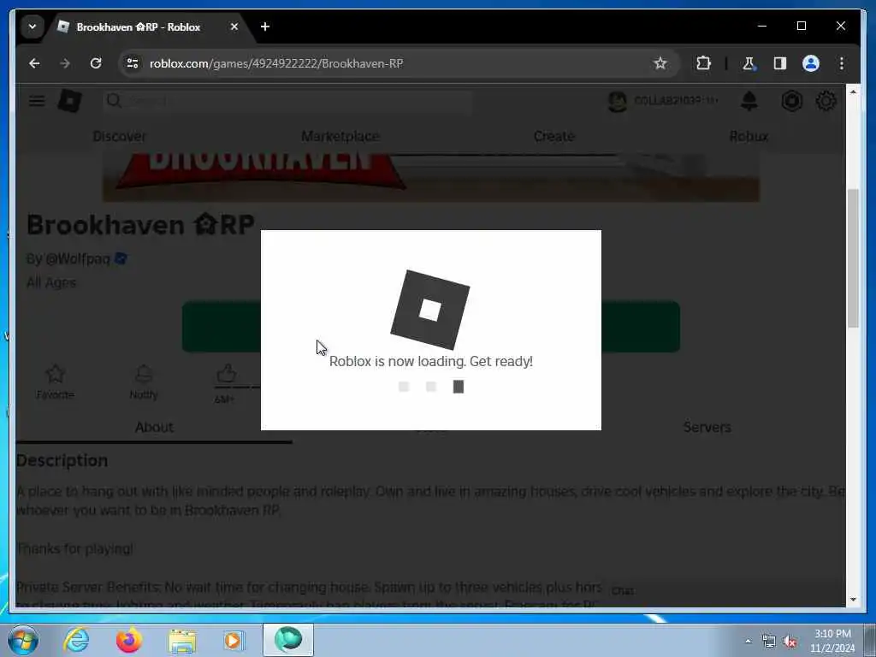
Task: Open Roblox settings gear
Action: pyautogui.click(x=826, y=101)
